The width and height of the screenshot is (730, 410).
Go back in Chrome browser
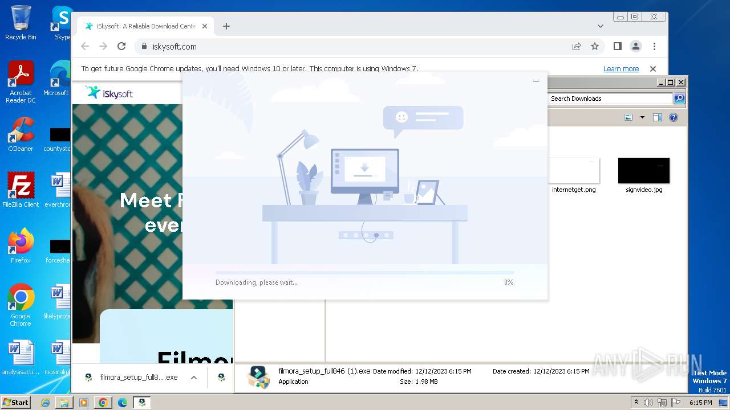(x=85, y=47)
